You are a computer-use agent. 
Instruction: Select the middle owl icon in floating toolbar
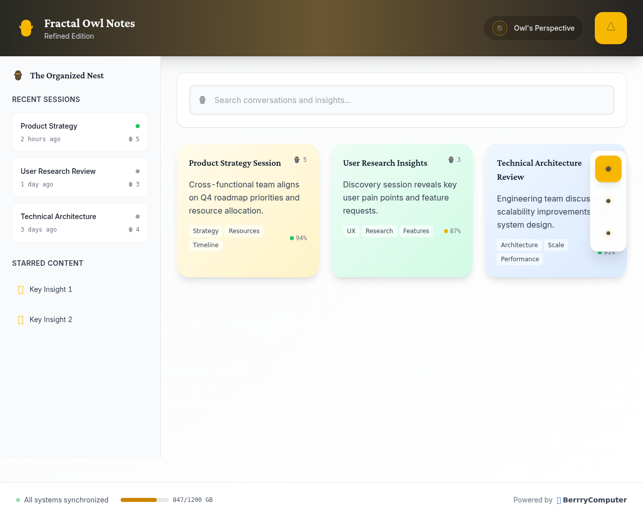[608, 200]
